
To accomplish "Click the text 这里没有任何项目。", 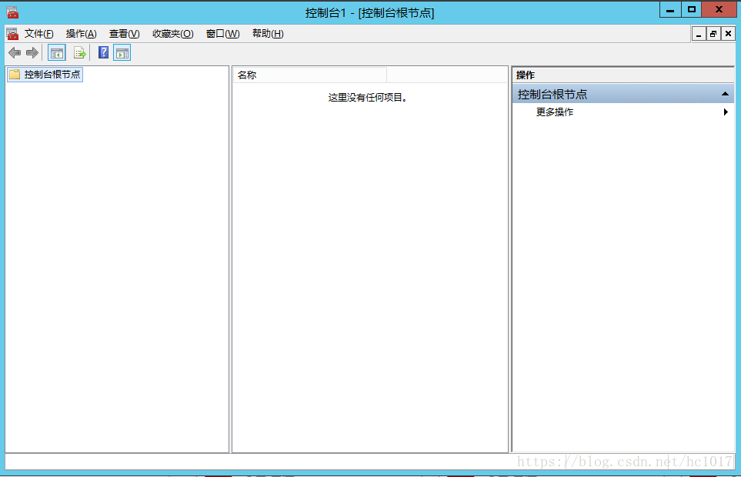I will (368, 98).
